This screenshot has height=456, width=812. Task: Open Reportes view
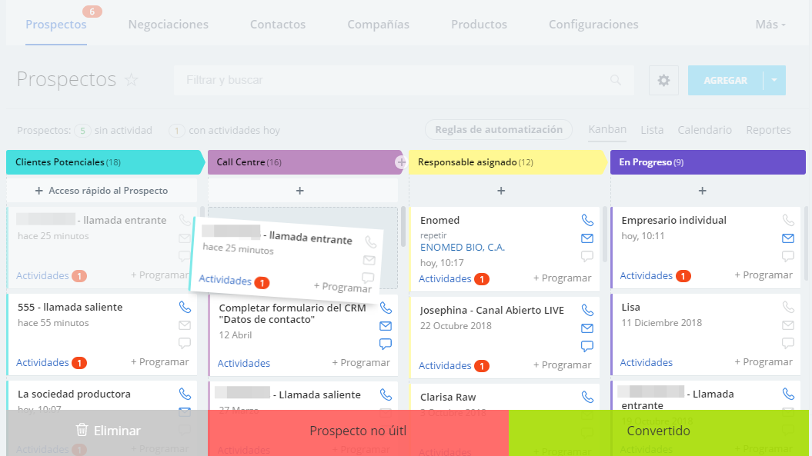tap(768, 130)
